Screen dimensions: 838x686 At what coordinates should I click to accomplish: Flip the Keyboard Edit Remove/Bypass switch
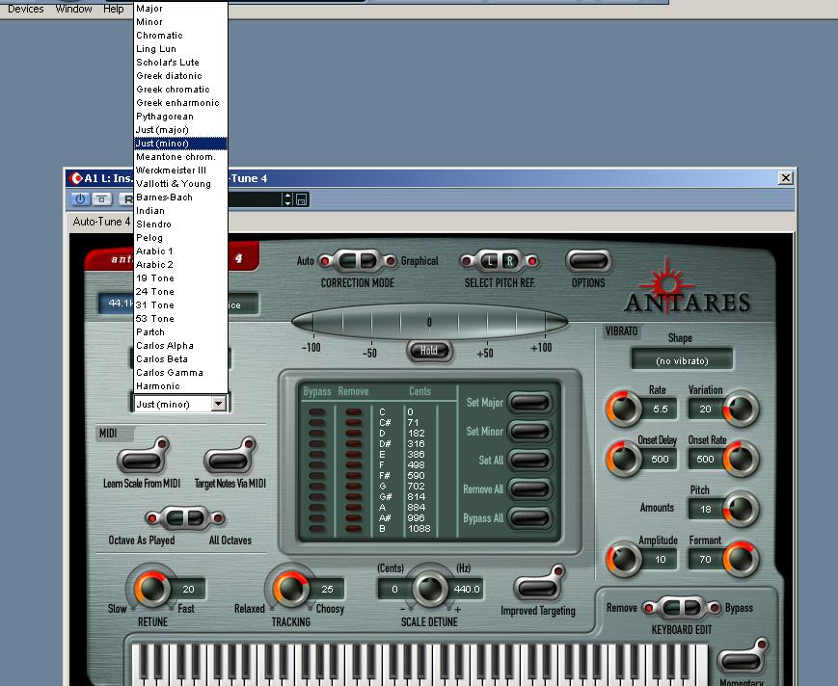(x=681, y=608)
